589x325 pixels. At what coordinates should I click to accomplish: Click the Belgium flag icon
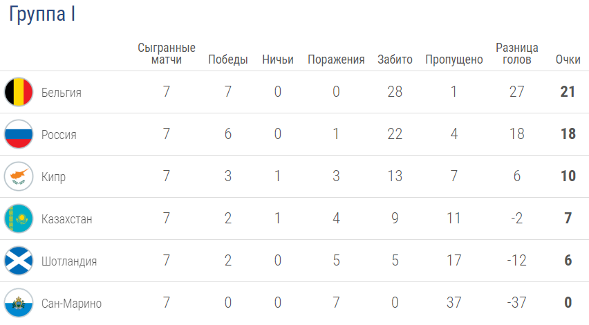(x=19, y=92)
